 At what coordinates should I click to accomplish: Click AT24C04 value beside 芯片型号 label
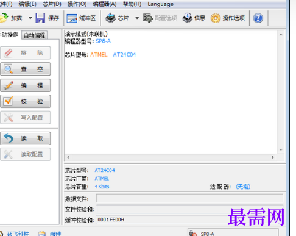105,170
